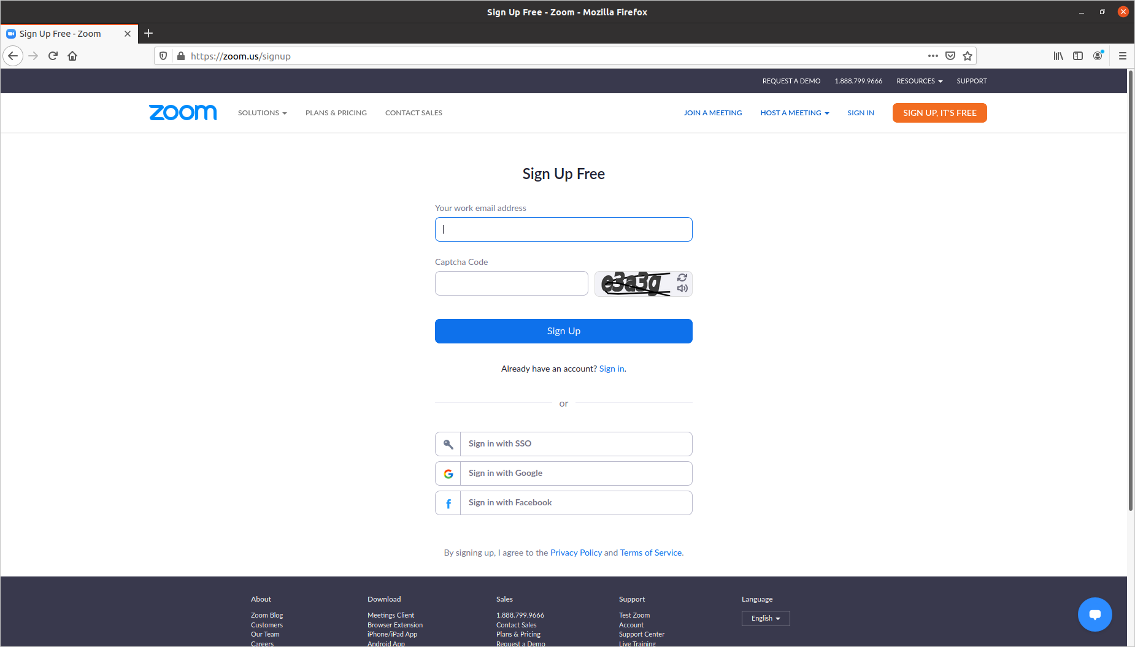Refresh the captcha image
Image resolution: width=1135 pixels, height=647 pixels.
682,277
